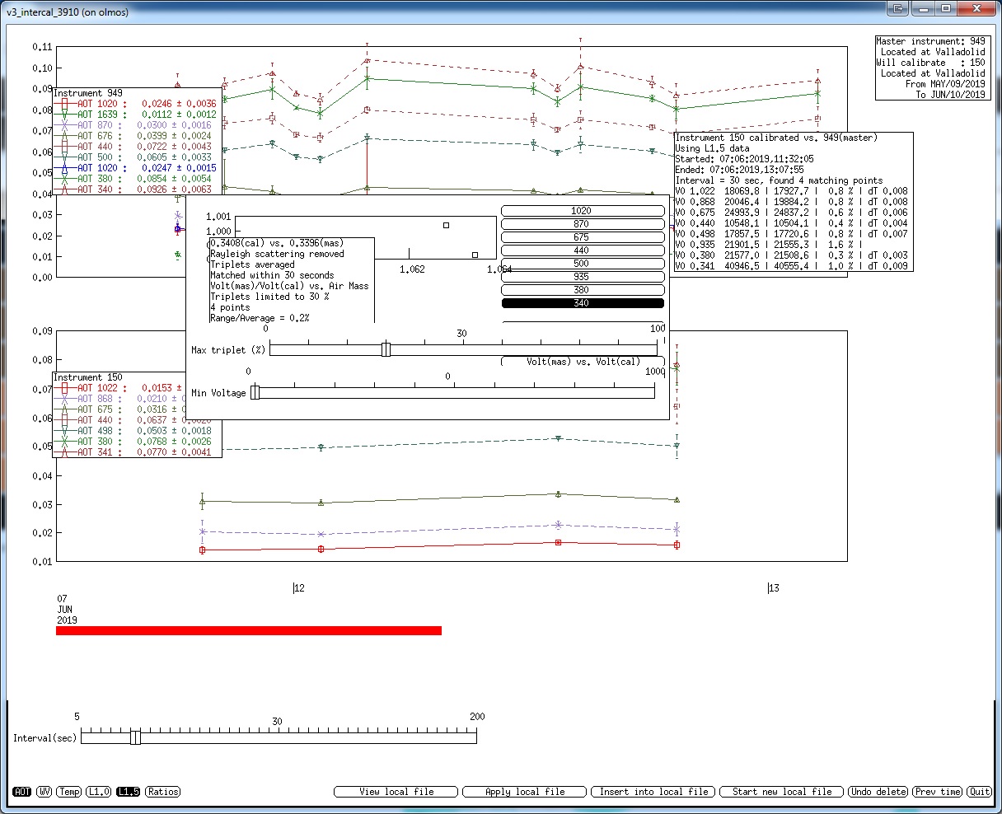Quit the intercal application
The image size is (1002, 814).
[x=980, y=792]
